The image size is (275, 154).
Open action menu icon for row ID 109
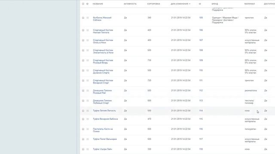(x=88, y=60)
